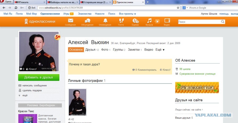This screenshot has height=123, width=238.
Task: Expand Все проекты dropdown
Action: 128,14
